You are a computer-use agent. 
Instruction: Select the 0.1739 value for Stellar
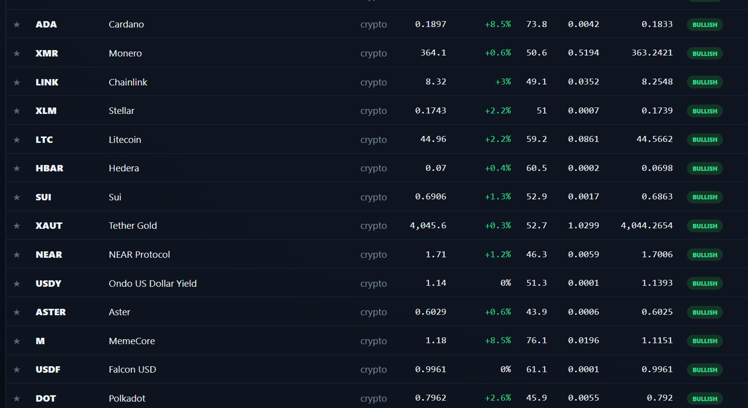(657, 110)
